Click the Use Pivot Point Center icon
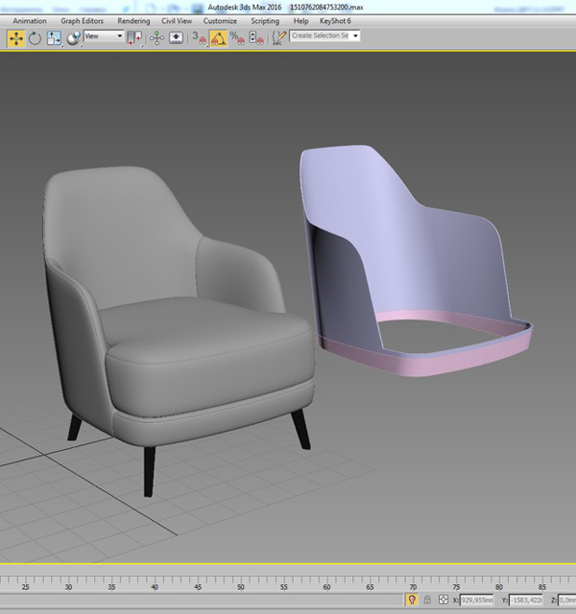Image resolution: width=576 pixels, height=614 pixels. [134, 38]
